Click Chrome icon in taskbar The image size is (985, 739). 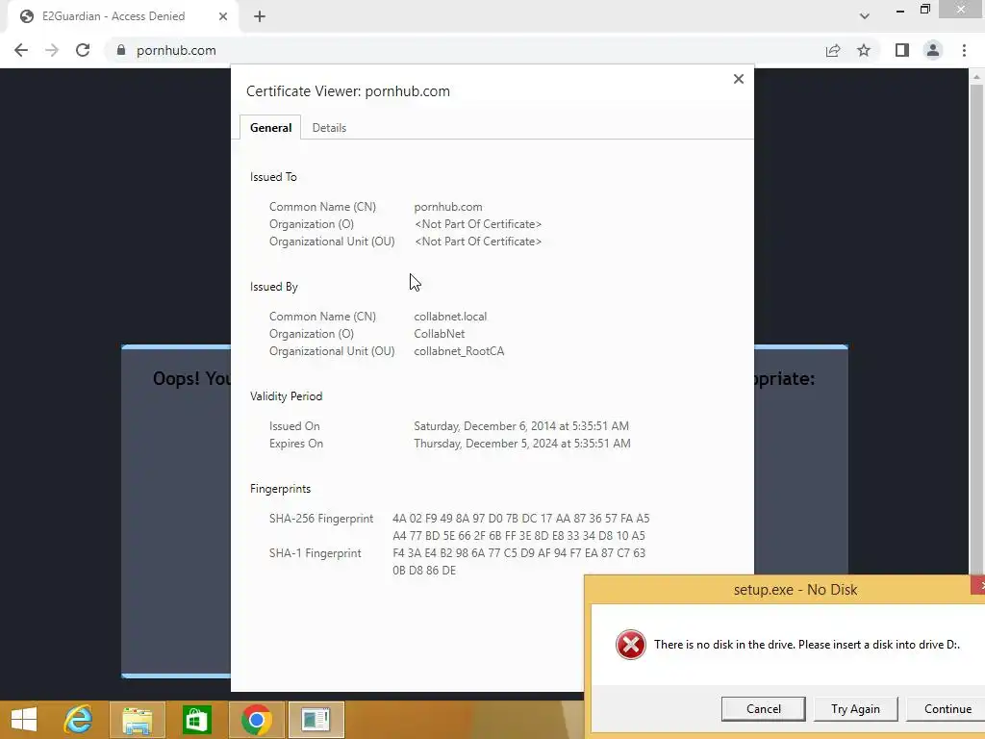(x=256, y=720)
